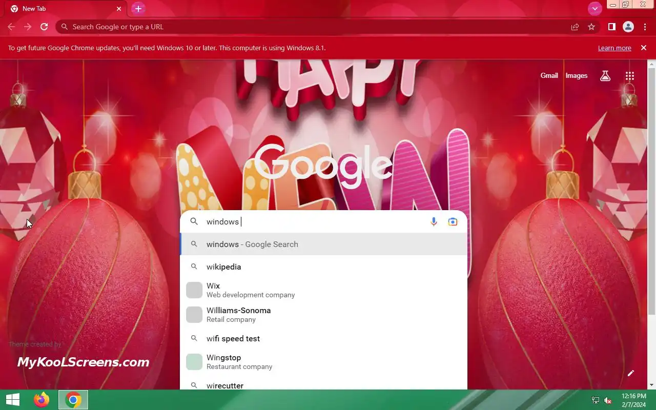Open tab search dropdown arrow
Viewport: 656px width, 410px height.
[x=594, y=8]
